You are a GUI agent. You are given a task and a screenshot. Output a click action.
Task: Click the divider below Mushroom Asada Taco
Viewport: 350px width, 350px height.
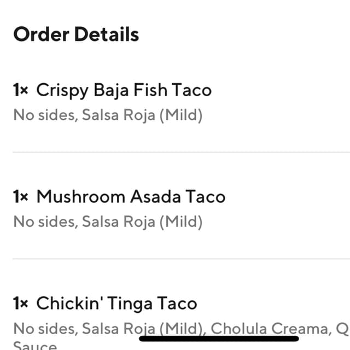(x=181, y=259)
